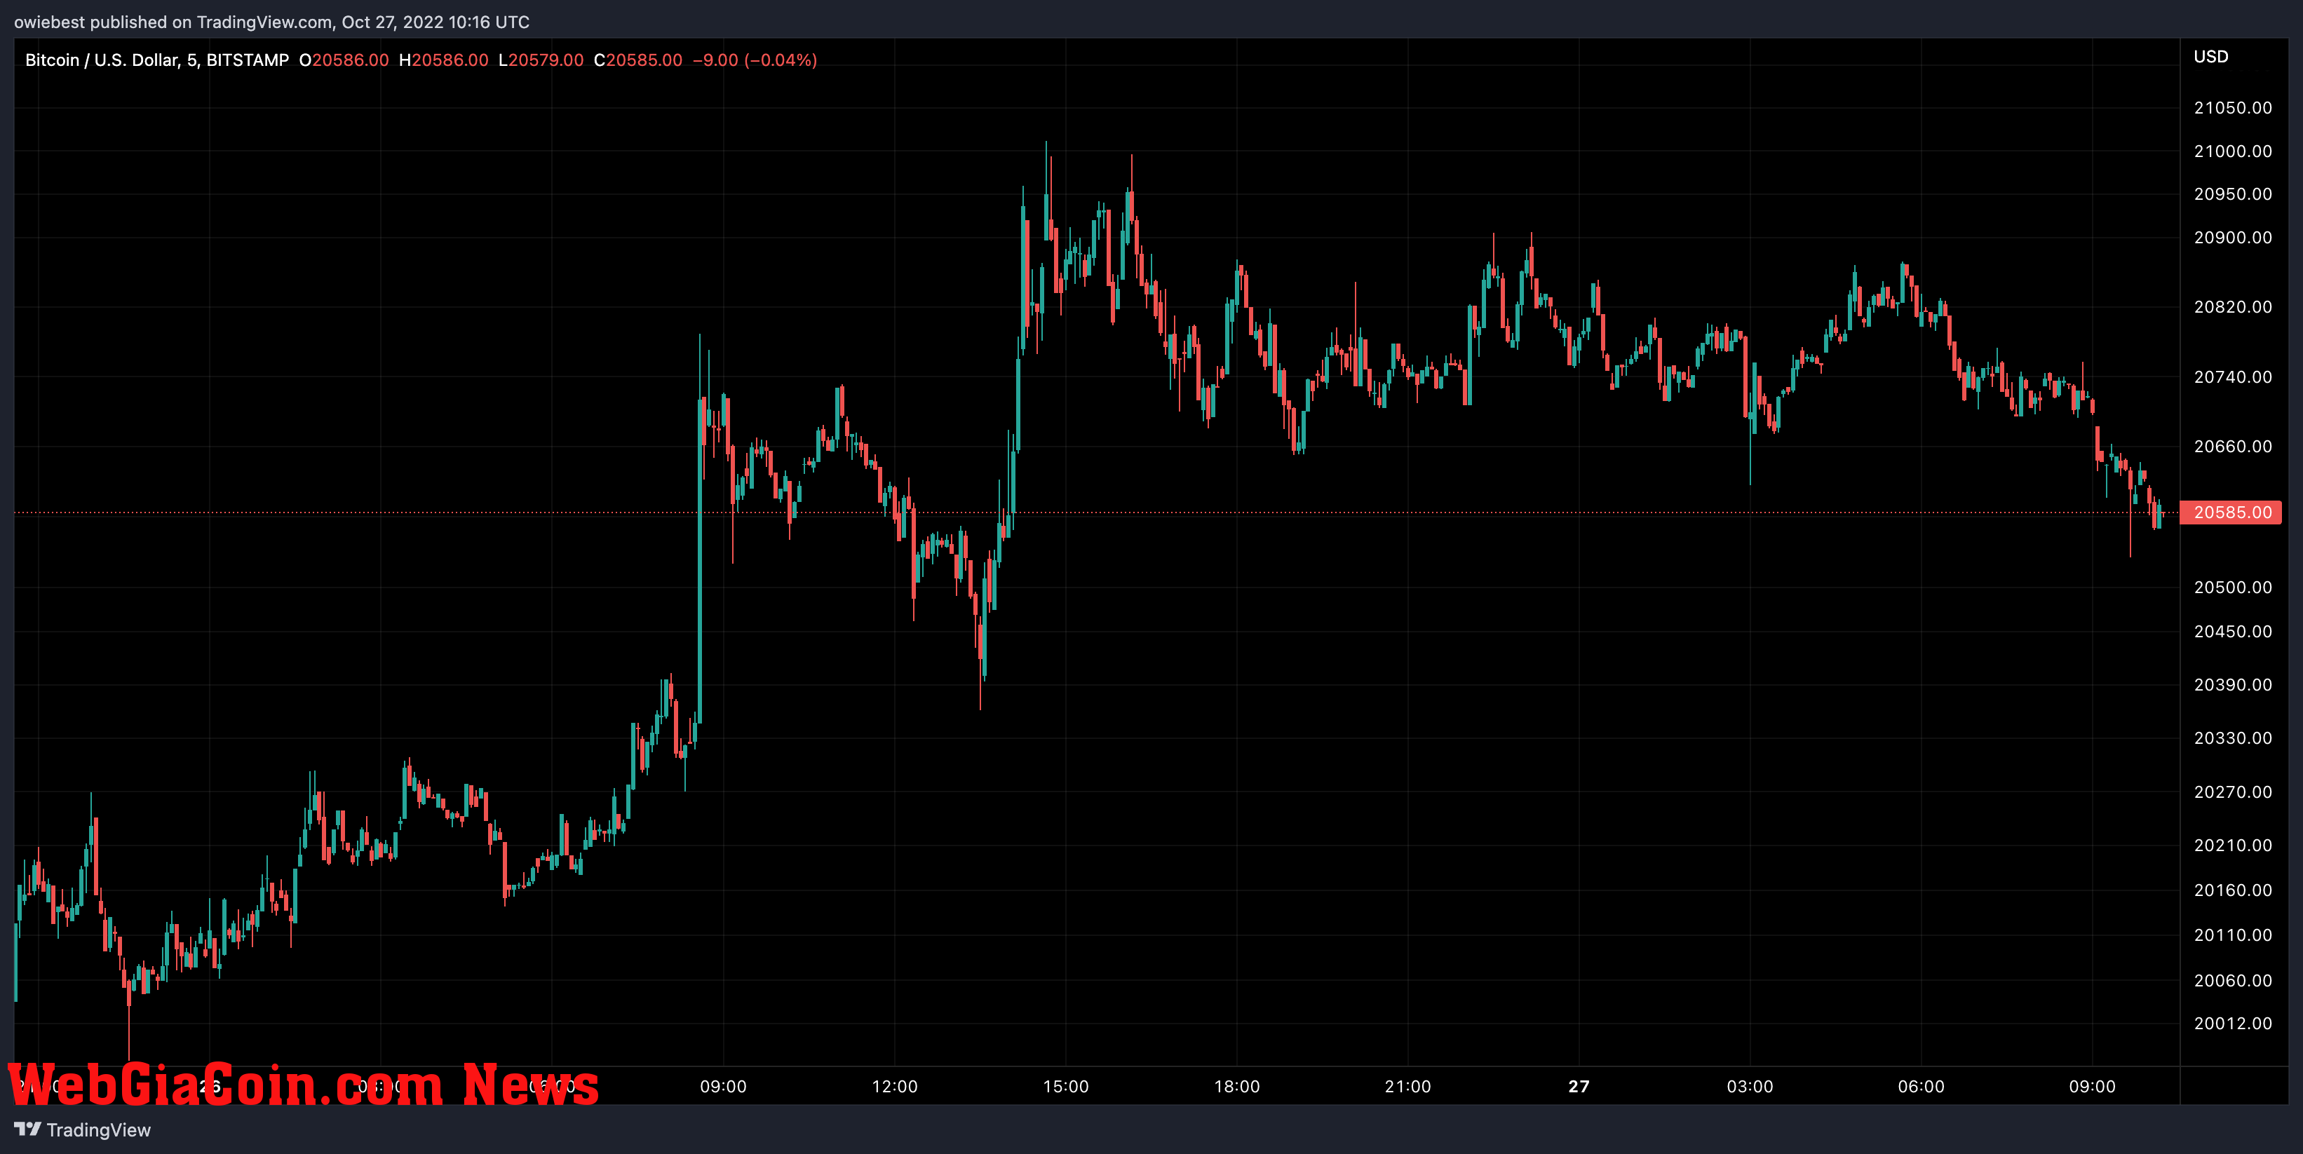The width and height of the screenshot is (2303, 1154).
Task: Click the rightmost 09:00 time label
Action: (2092, 1086)
